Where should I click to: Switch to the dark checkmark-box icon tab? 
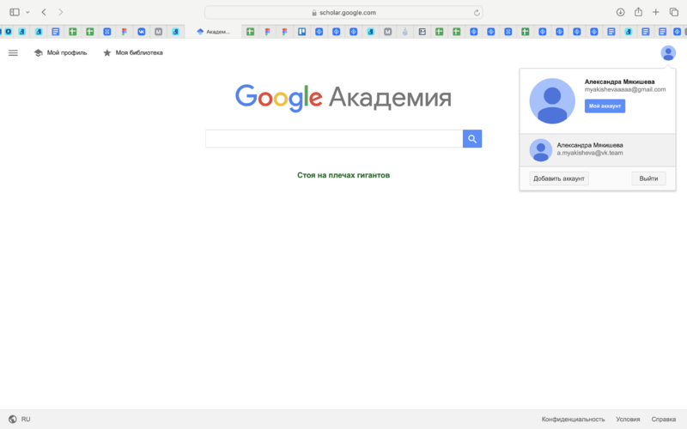(423, 32)
